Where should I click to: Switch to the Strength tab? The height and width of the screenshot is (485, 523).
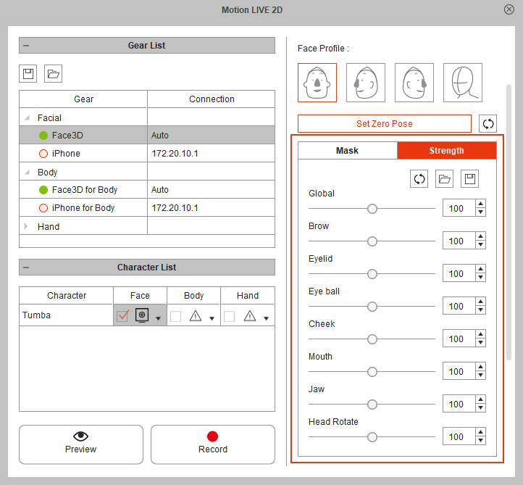click(x=446, y=151)
